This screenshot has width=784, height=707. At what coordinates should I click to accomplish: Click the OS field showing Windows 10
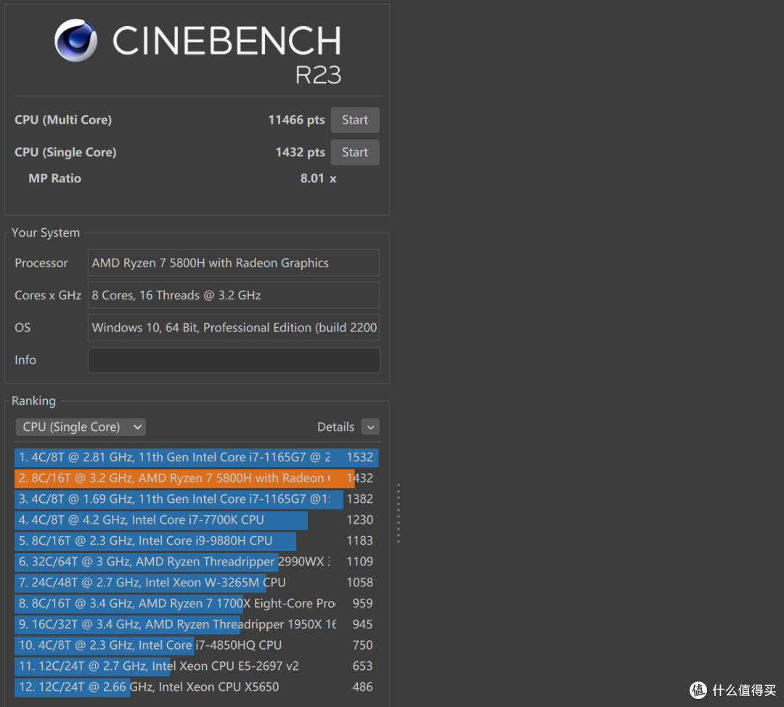coord(234,328)
